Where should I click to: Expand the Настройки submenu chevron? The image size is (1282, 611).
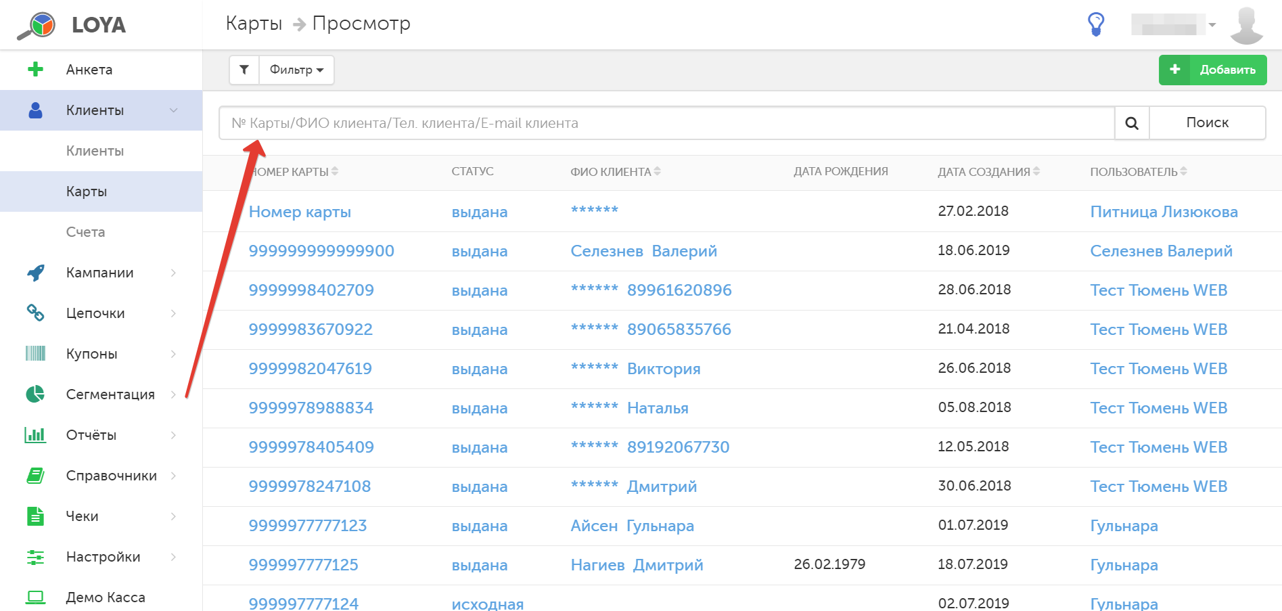point(174,557)
